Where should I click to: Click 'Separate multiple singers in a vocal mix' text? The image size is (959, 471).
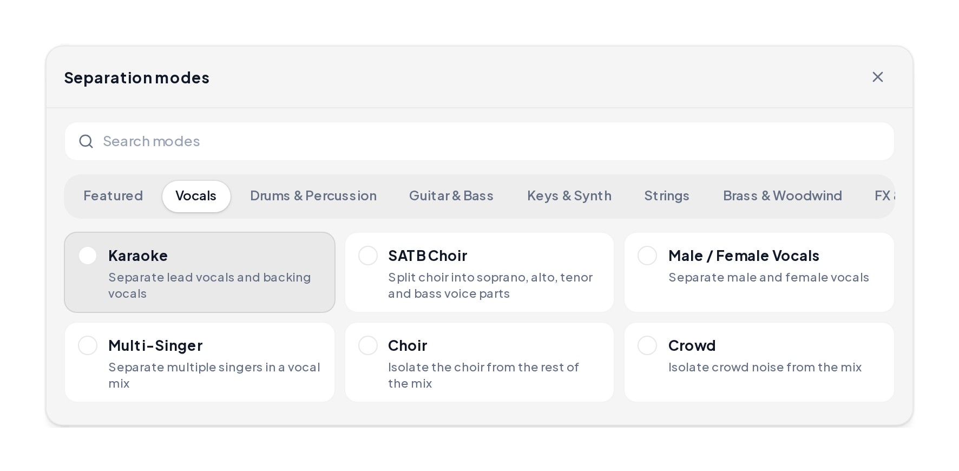point(214,375)
